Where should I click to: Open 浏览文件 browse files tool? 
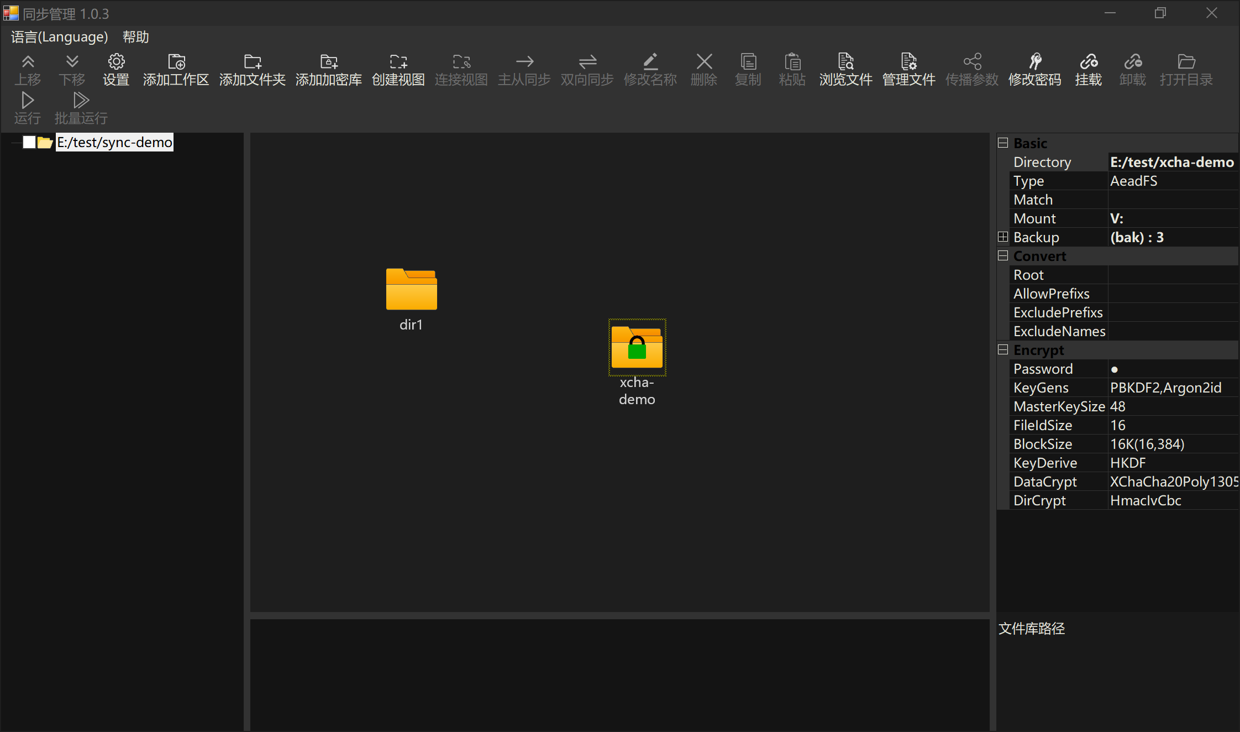coord(845,69)
